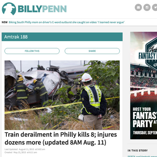Click the NEW label in ticker
The height and width of the screenshot is (157, 157).
[5, 22]
